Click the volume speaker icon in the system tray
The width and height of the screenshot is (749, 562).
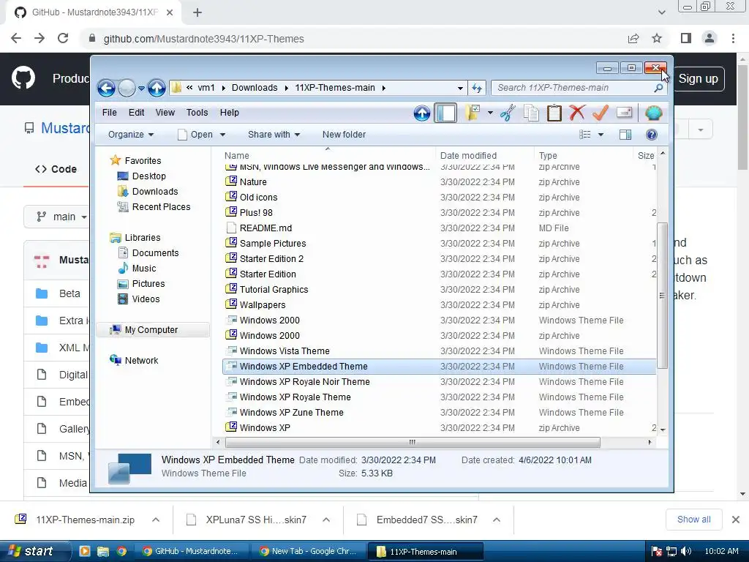pos(686,551)
